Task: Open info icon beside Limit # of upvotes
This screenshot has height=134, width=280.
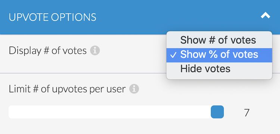Action: [x=134, y=89]
